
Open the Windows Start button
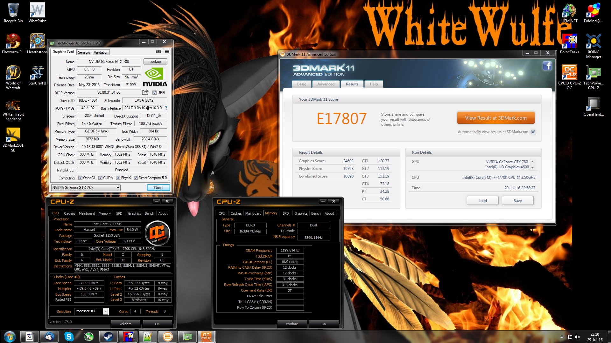[x=10, y=337]
